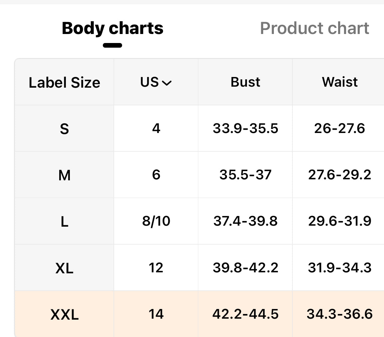Select the S label size row
The height and width of the screenshot is (337, 384).
(x=64, y=129)
